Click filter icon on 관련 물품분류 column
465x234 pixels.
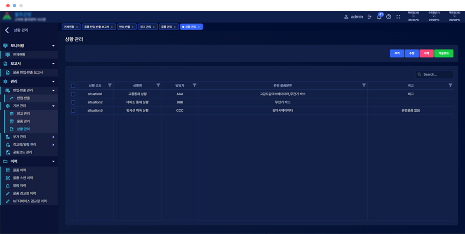click(364, 85)
